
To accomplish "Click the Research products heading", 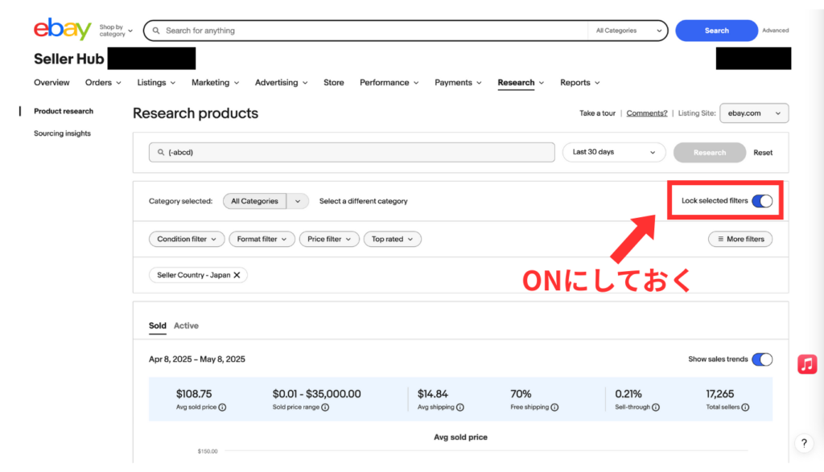I will tap(196, 113).
